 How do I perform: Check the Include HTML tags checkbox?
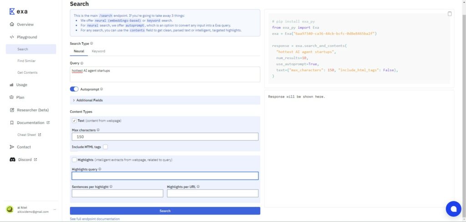106,147
